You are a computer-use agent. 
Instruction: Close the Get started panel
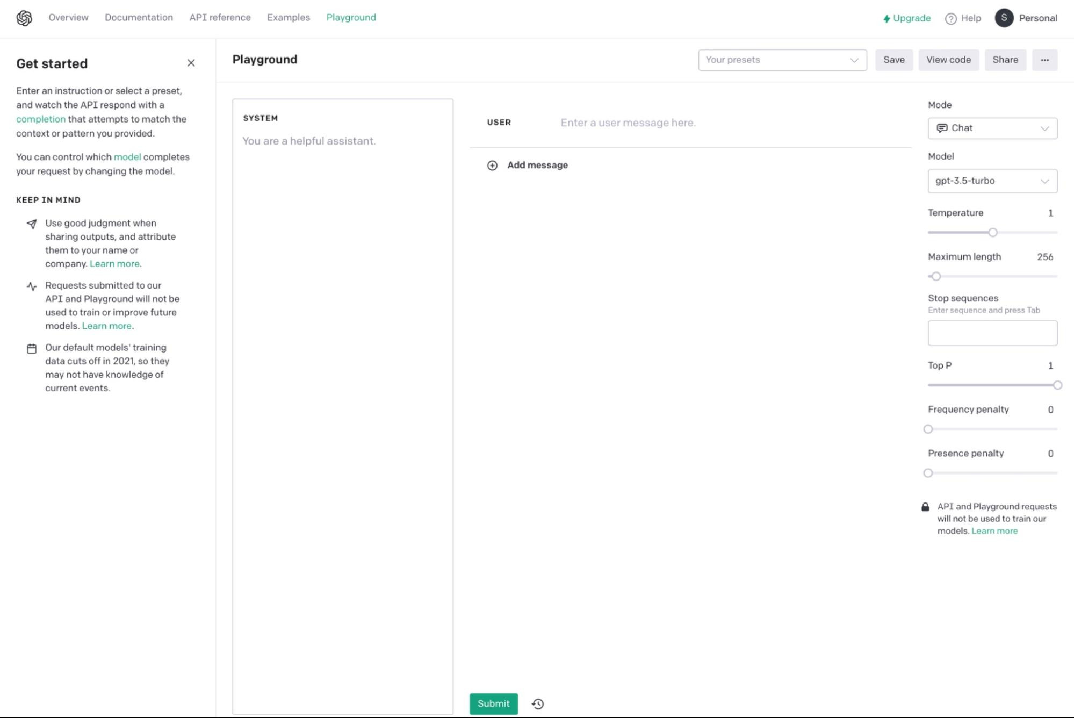tap(191, 63)
